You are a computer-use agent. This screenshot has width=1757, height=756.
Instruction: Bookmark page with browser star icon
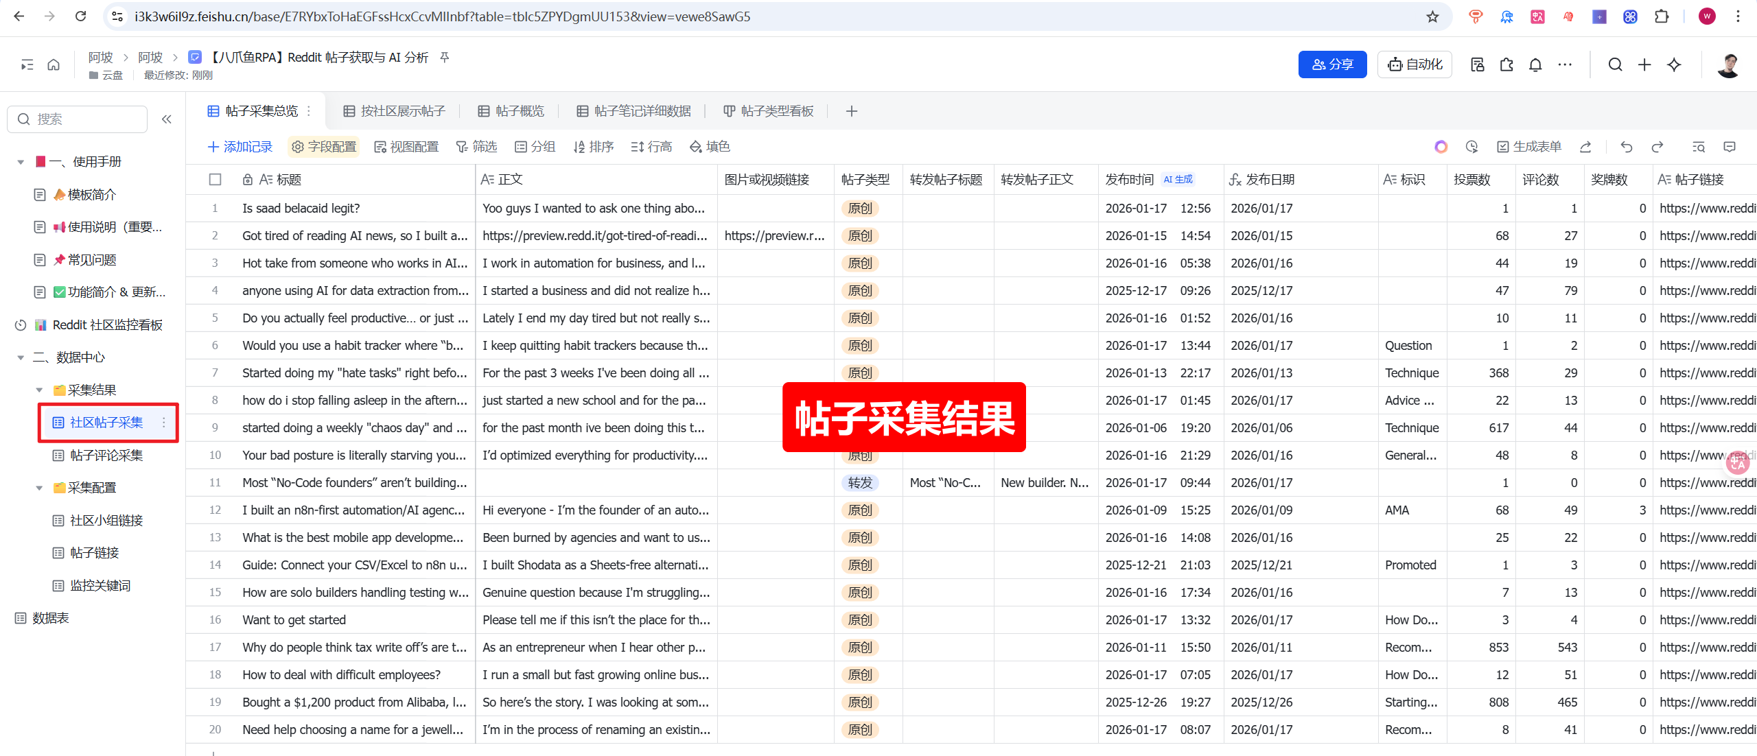(1432, 16)
